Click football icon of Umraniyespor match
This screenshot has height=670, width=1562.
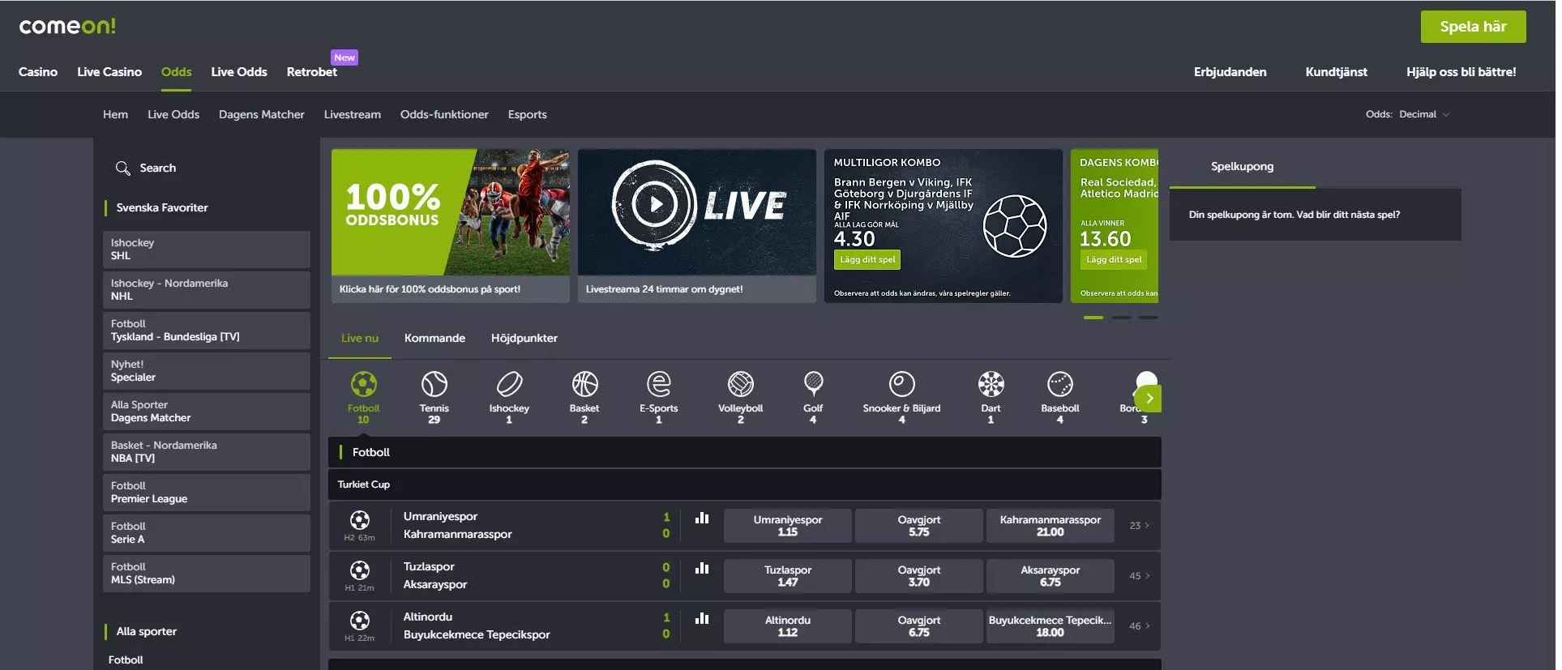[x=360, y=519]
